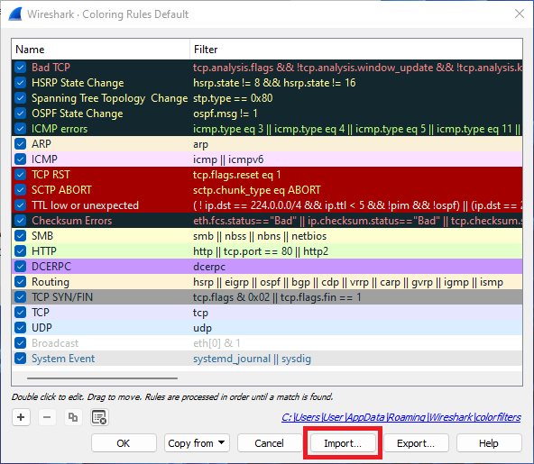Duplicate the selected rule using copy icon
The width and height of the screenshot is (534, 464).
[73, 417]
